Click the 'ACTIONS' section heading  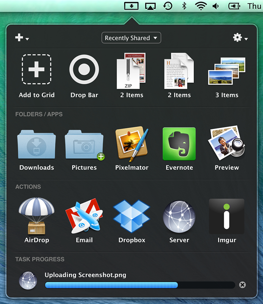point(28,187)
